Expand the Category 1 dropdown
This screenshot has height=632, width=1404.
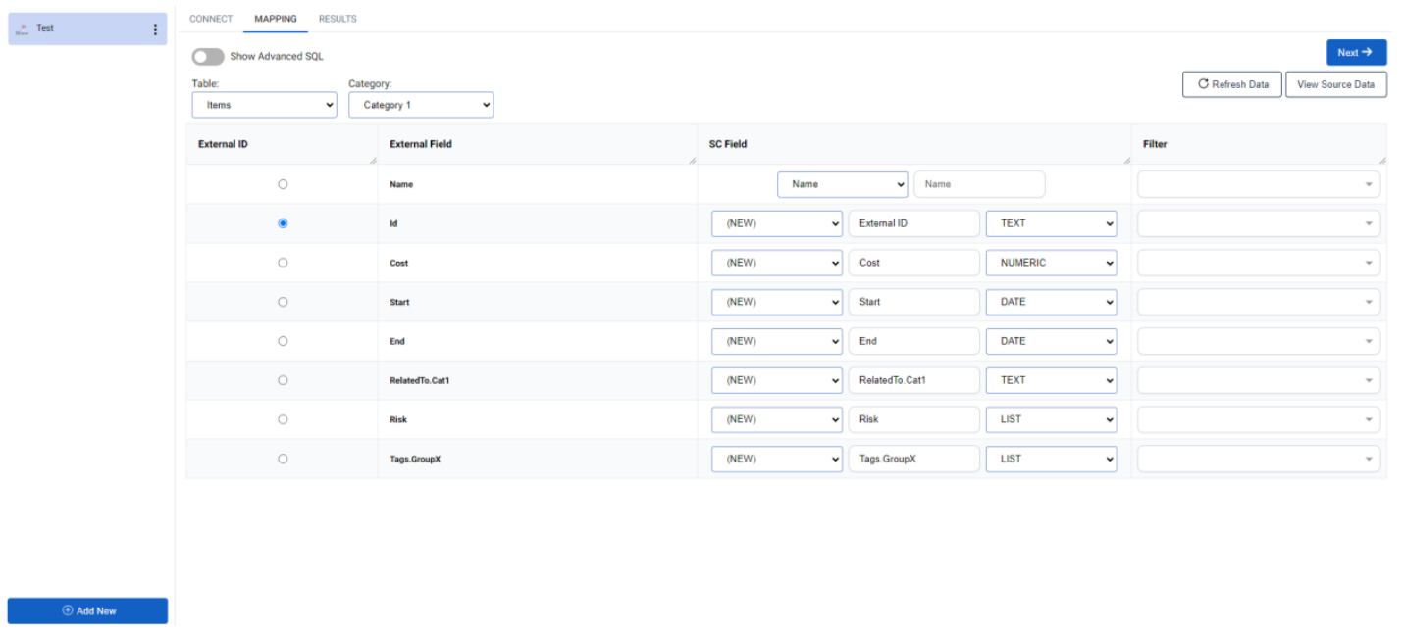pyautogui.click(x=421, y=105)
